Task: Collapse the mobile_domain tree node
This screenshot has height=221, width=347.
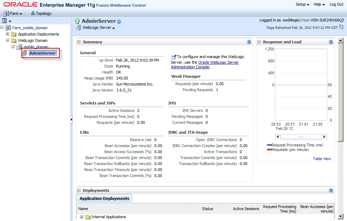Action: point(13,46)
